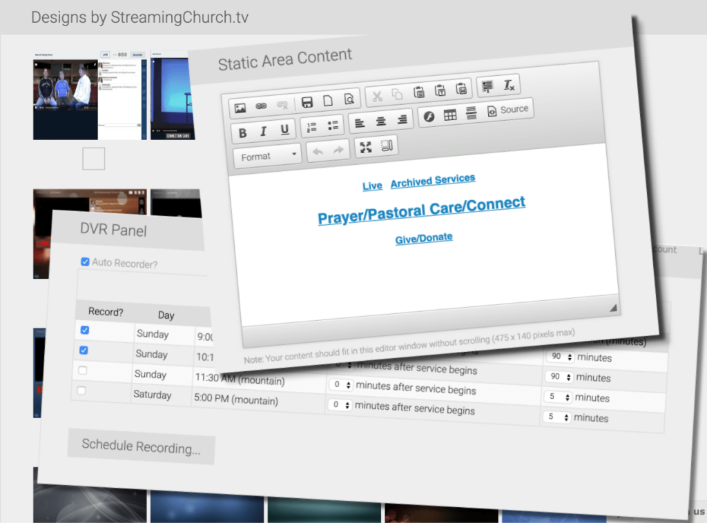
Task: Open the Source view
Action: pyautogui.click(x=508, y=109)
